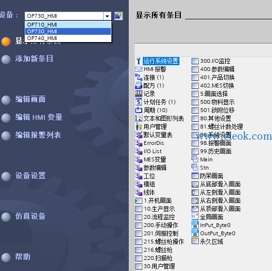Click the 设备设置 link

30,176
